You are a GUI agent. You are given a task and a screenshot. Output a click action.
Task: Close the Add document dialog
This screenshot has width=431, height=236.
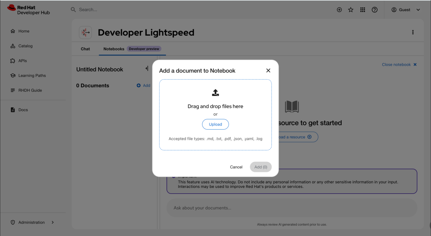(x=268, y=71)
